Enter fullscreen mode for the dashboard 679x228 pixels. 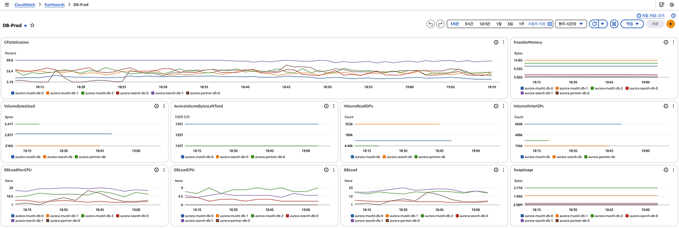[x=614, y=24]
